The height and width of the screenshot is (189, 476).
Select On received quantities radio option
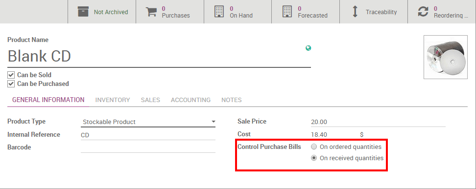point(314,158)
